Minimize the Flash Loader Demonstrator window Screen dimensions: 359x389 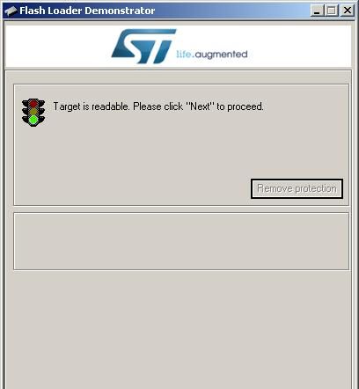pyautogui.click(x=317, y=11)
